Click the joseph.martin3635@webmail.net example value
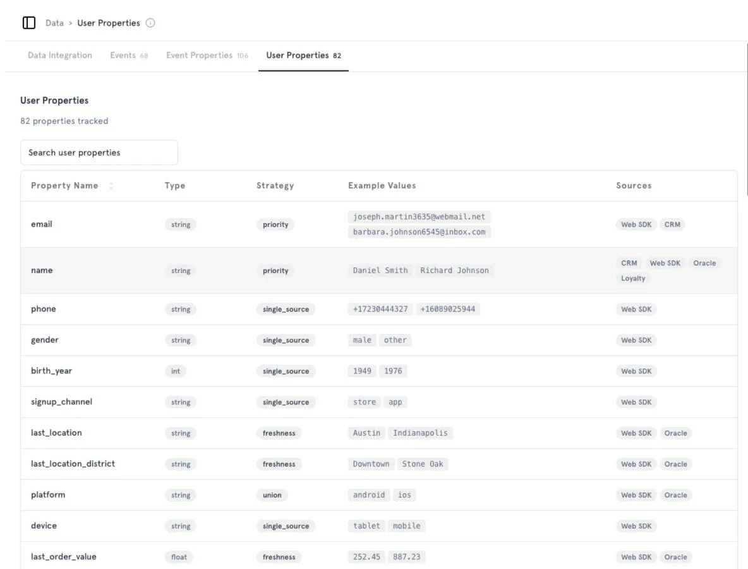 (419, 217)
